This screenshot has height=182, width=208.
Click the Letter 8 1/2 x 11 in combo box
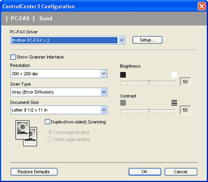[59, 110]
